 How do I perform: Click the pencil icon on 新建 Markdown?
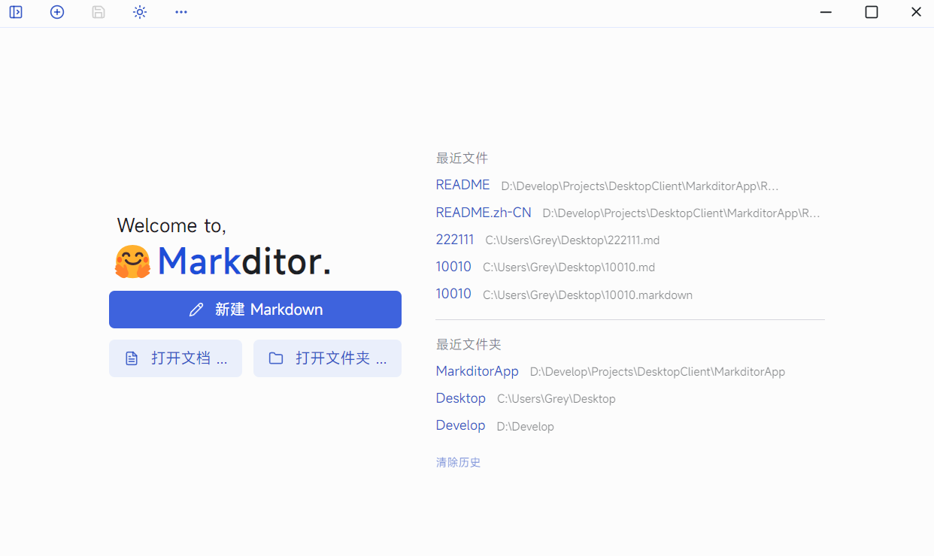(196, 310)
